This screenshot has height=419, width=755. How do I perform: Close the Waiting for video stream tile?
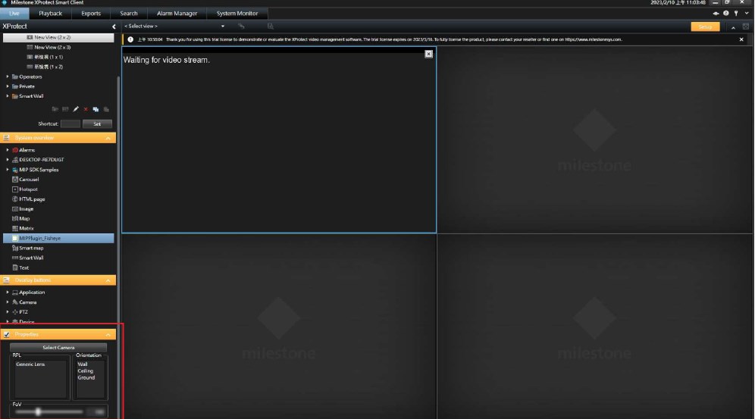428,54
